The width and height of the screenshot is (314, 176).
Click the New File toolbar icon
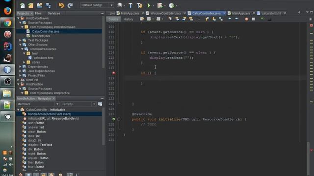click(23, 5)
